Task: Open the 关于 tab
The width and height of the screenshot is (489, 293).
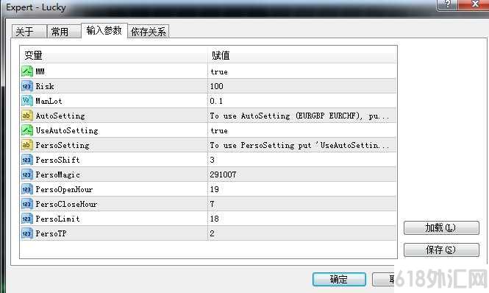Action: pyautogui.click(x=29, y=32)
